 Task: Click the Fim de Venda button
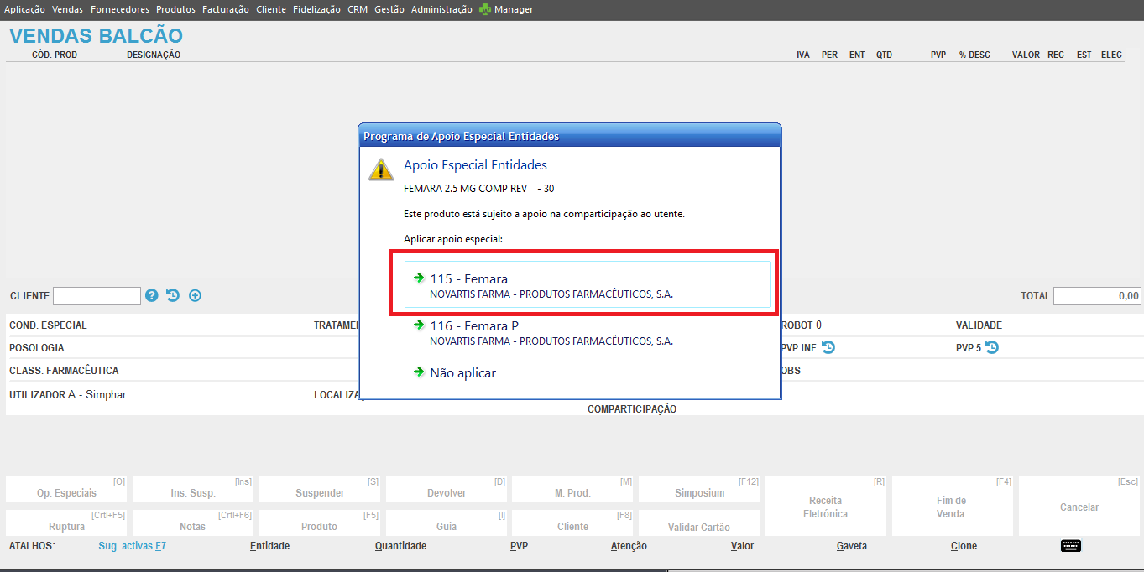pos(952,507)
